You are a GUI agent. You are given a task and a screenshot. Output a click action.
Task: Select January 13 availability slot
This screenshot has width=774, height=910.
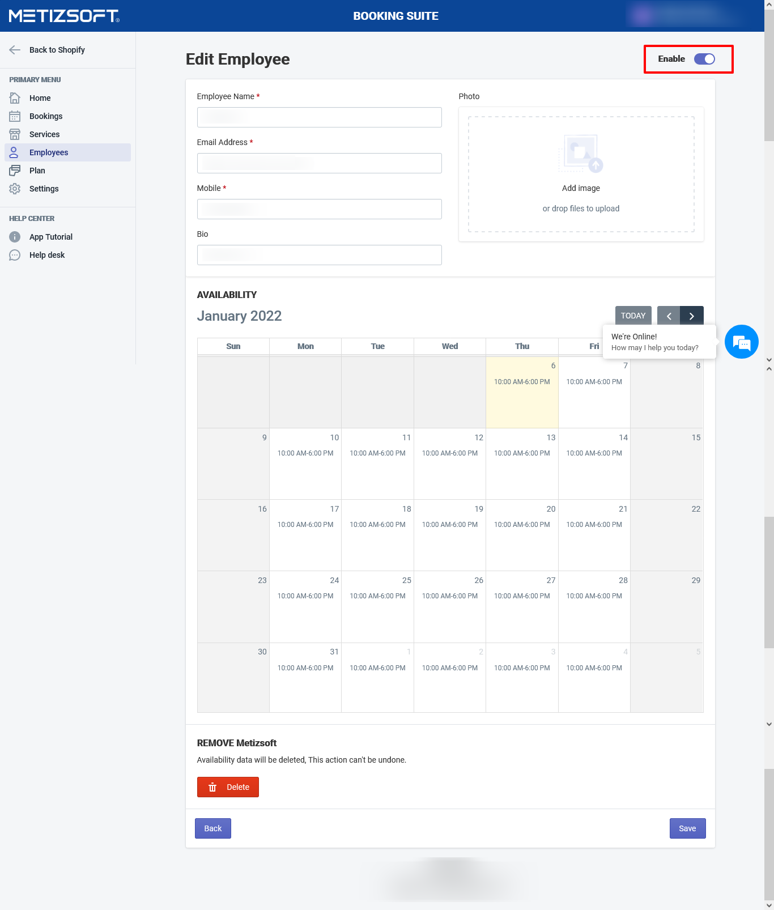tap(522, 453)
